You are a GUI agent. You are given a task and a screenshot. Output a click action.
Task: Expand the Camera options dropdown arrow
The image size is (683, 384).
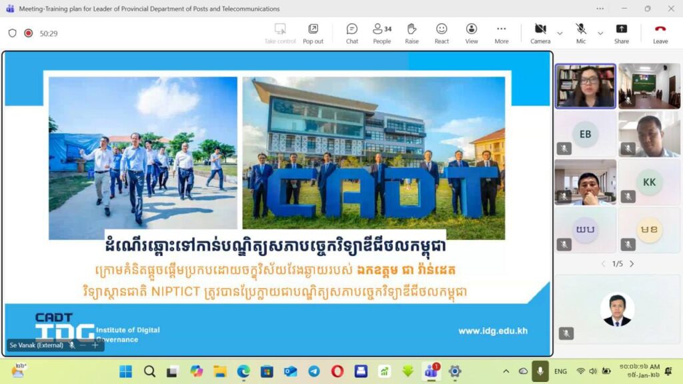(560, 33)
